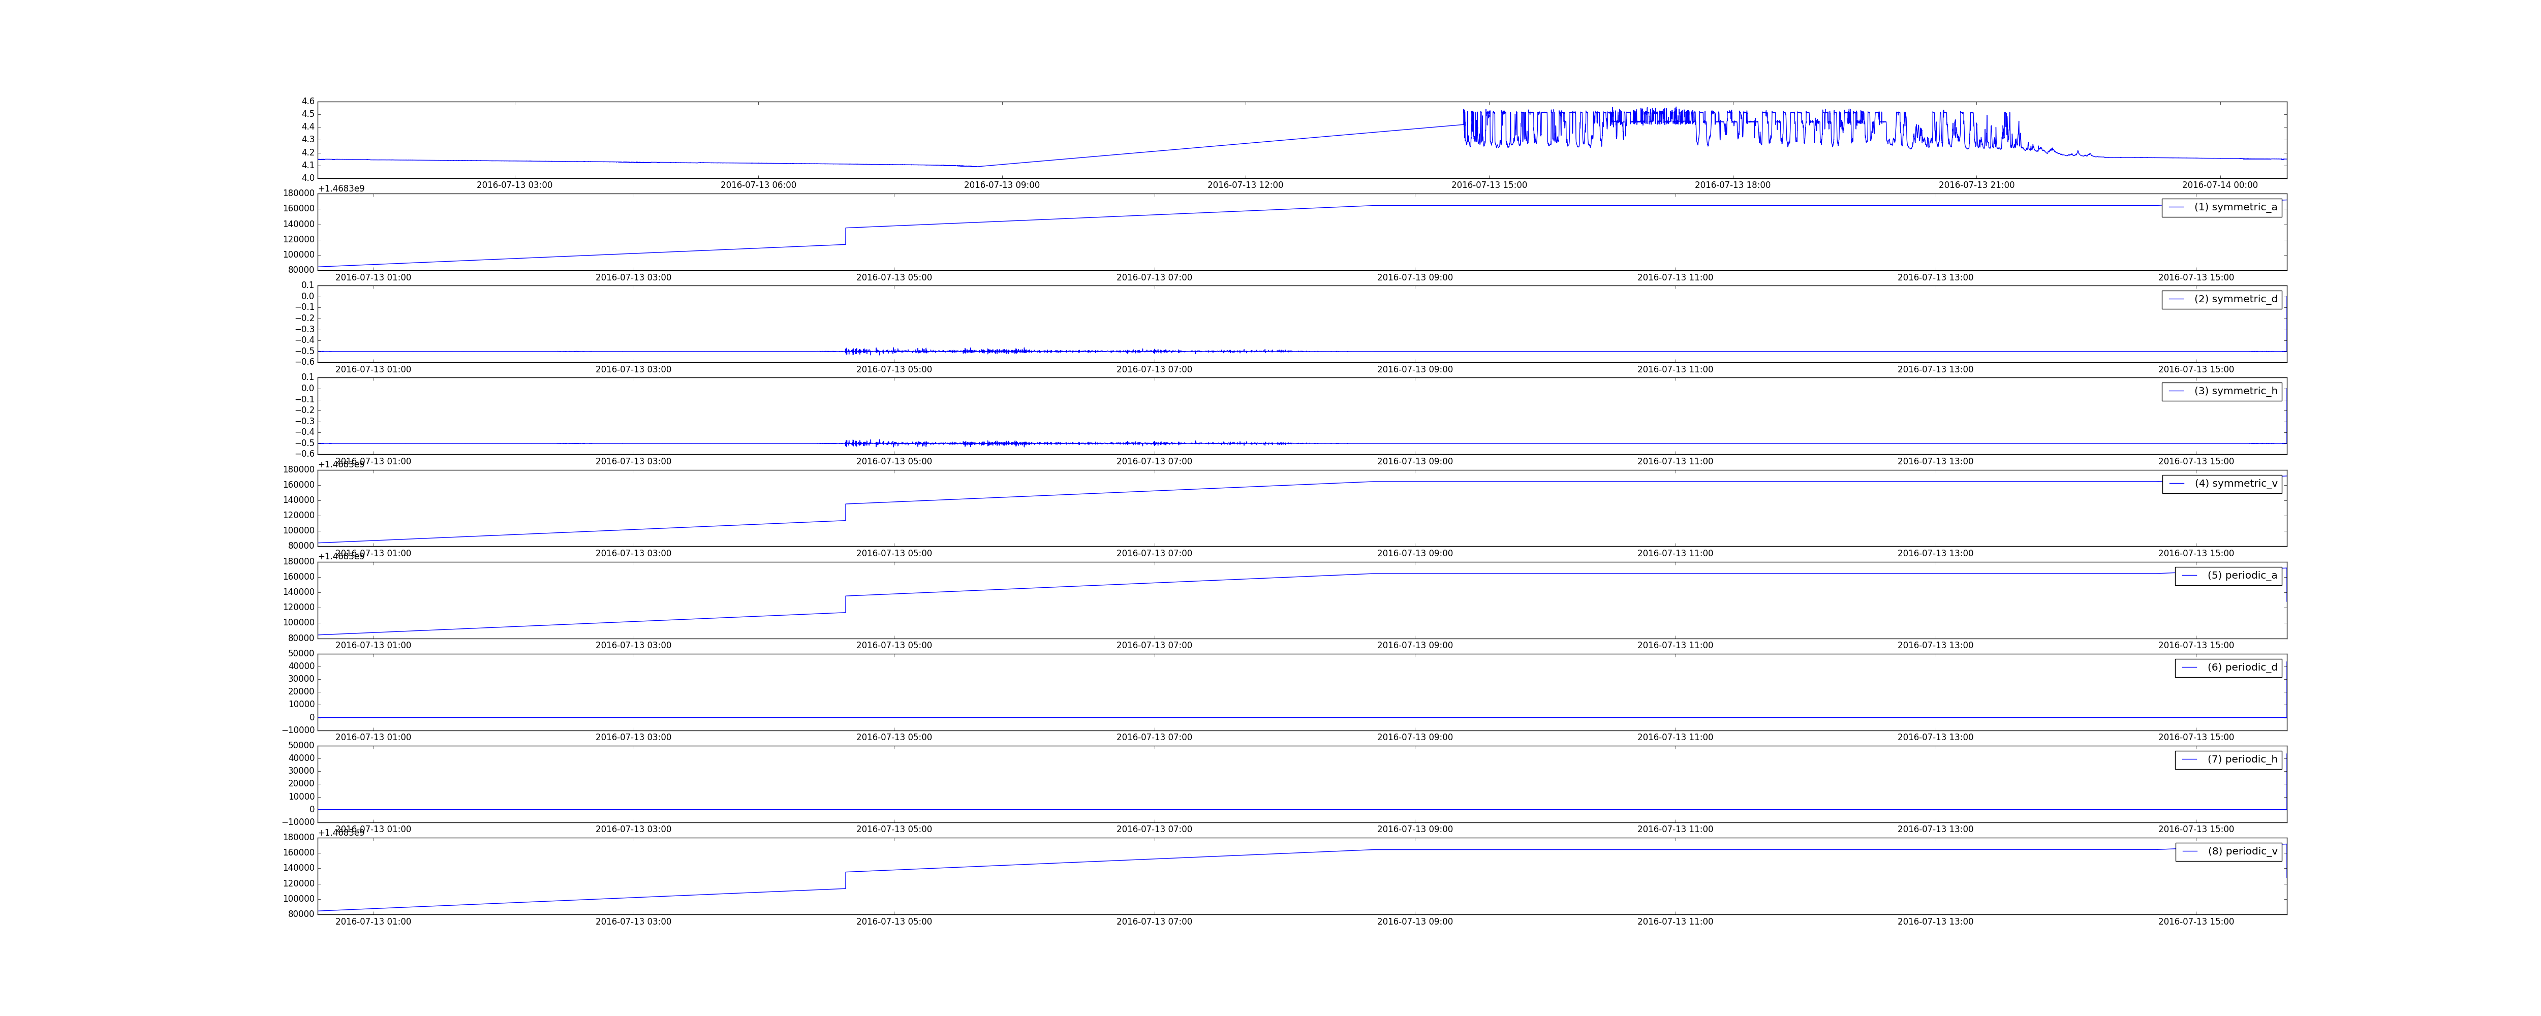Click the 07:00 x-tick under periodic_v plot
This screenshot has width=2541, height=1016.
click(x=1154, y=923)
